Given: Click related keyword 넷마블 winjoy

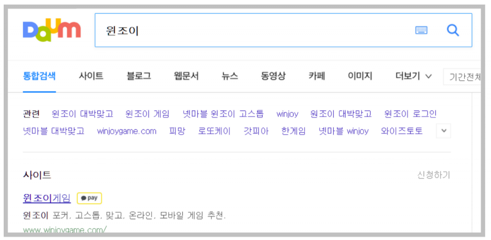Looking at the screenshot, I should click(343, 131).
